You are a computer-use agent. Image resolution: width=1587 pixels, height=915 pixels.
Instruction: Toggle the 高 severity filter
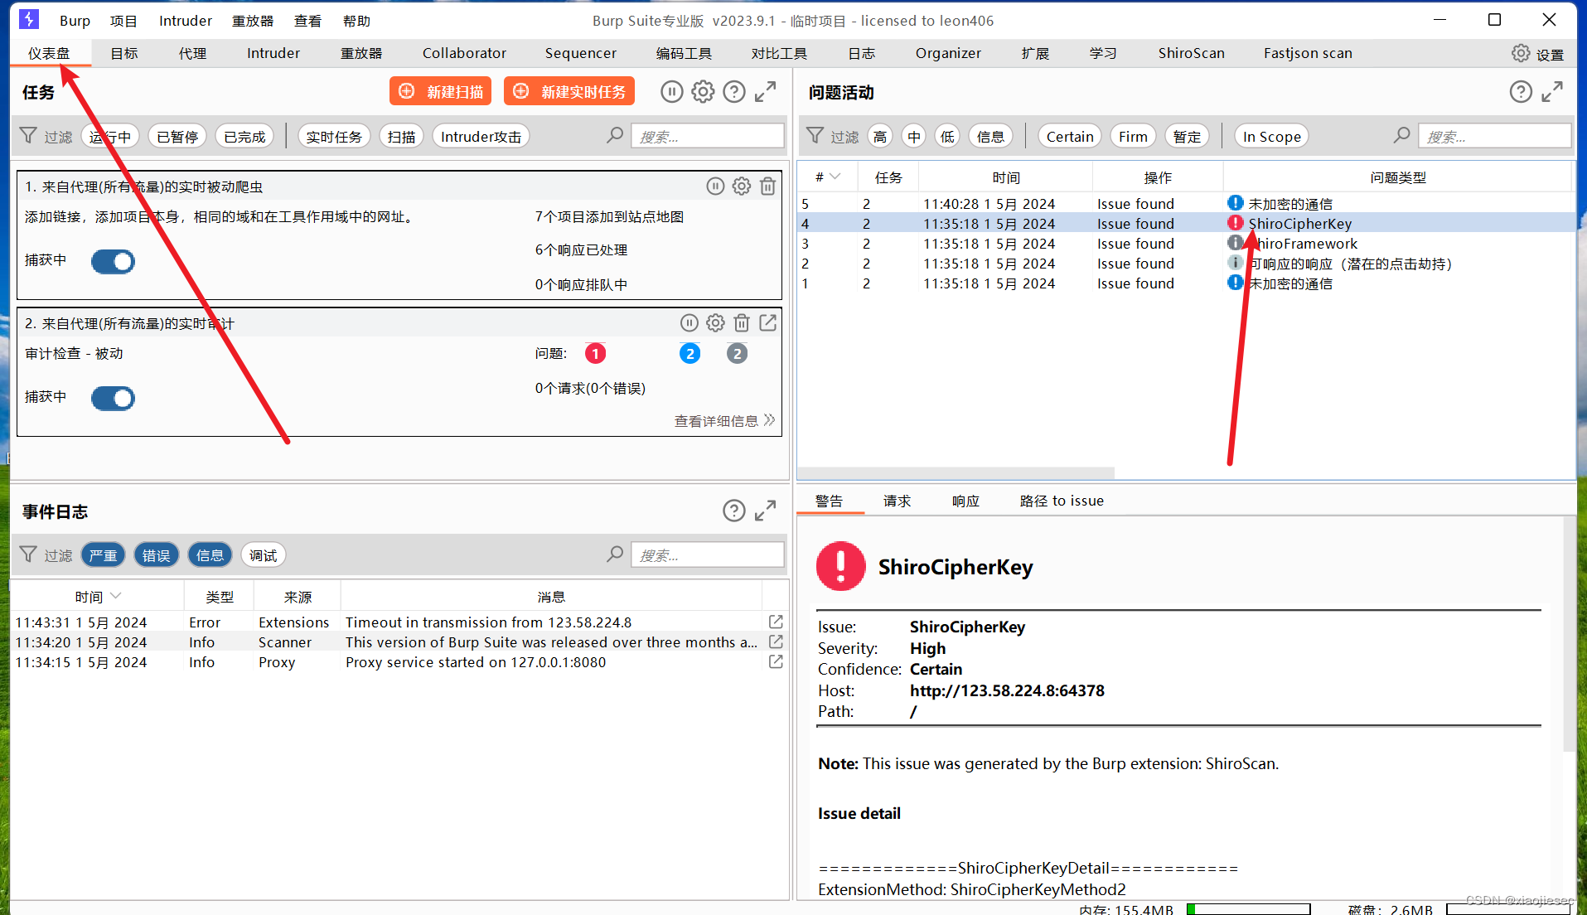click(880, 137)
